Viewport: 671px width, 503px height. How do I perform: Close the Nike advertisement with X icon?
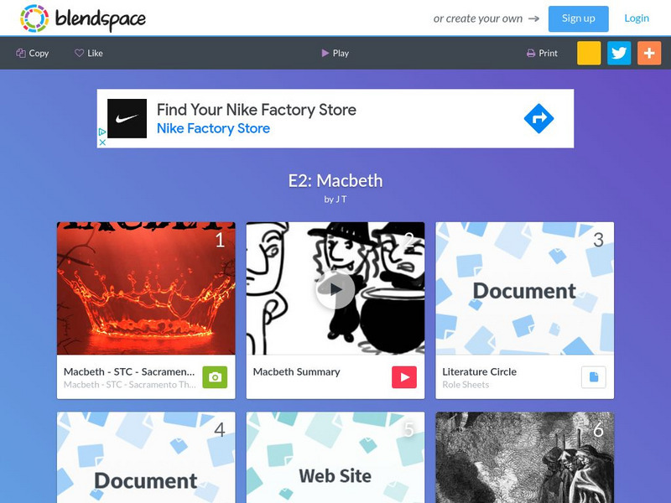[102, 143]
